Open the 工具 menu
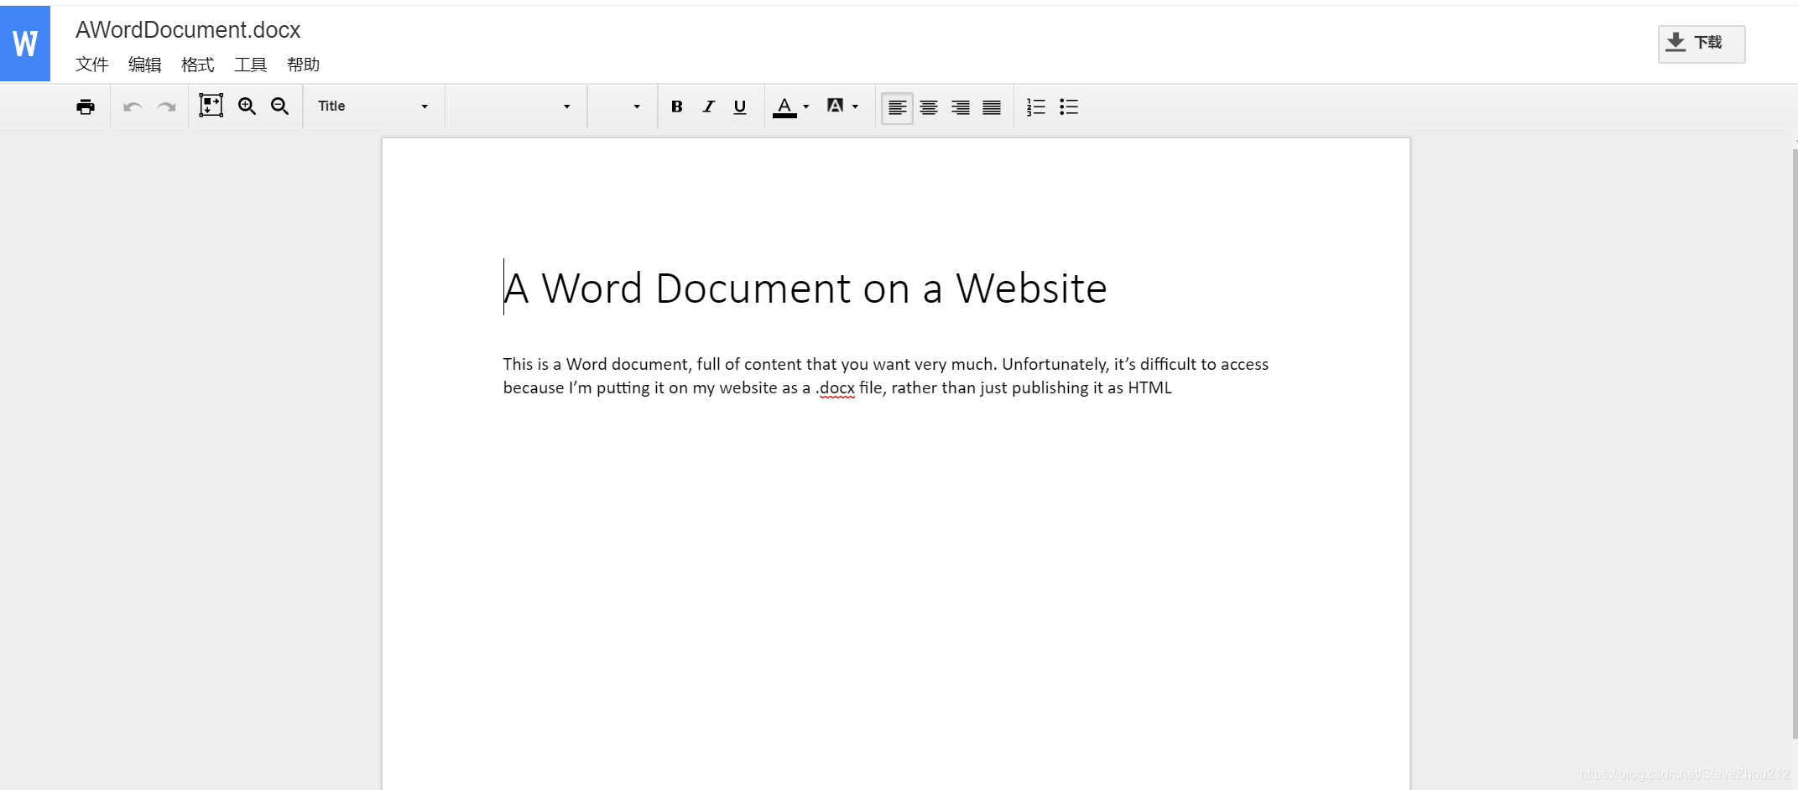1798x790 pixels. pos(251,65)
